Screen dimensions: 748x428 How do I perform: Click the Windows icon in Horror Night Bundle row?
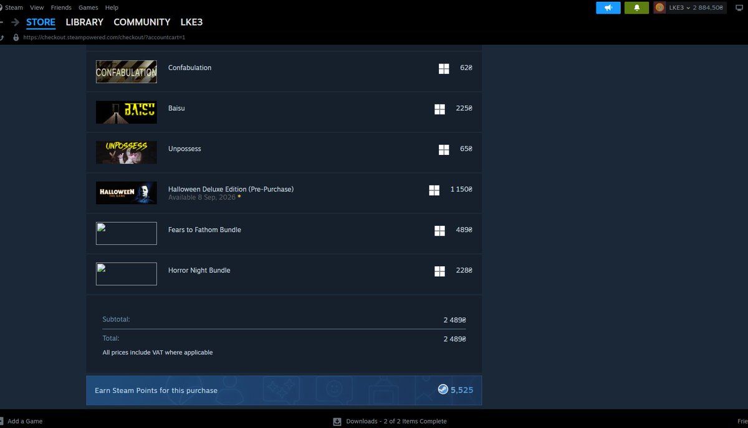pos(439,271)
